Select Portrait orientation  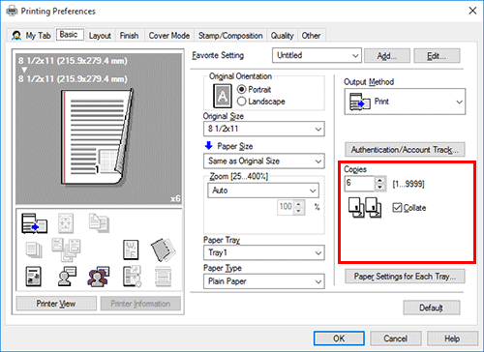coord(241,89)
